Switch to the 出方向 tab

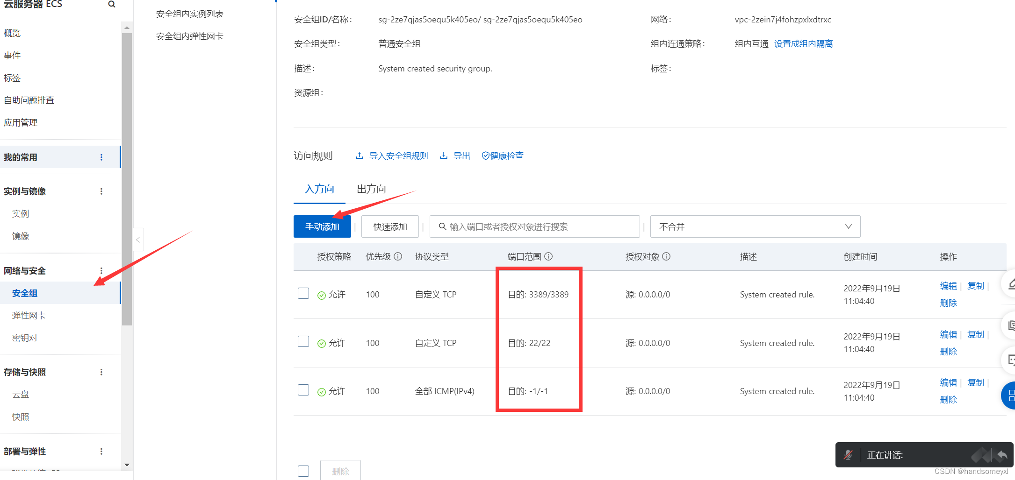tap(371, 189)
